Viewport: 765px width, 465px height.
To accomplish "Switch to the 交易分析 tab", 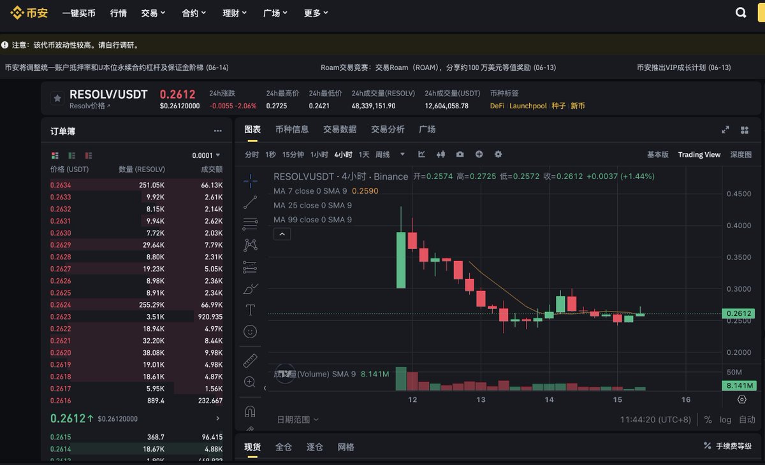I will (x=388, y=129).
